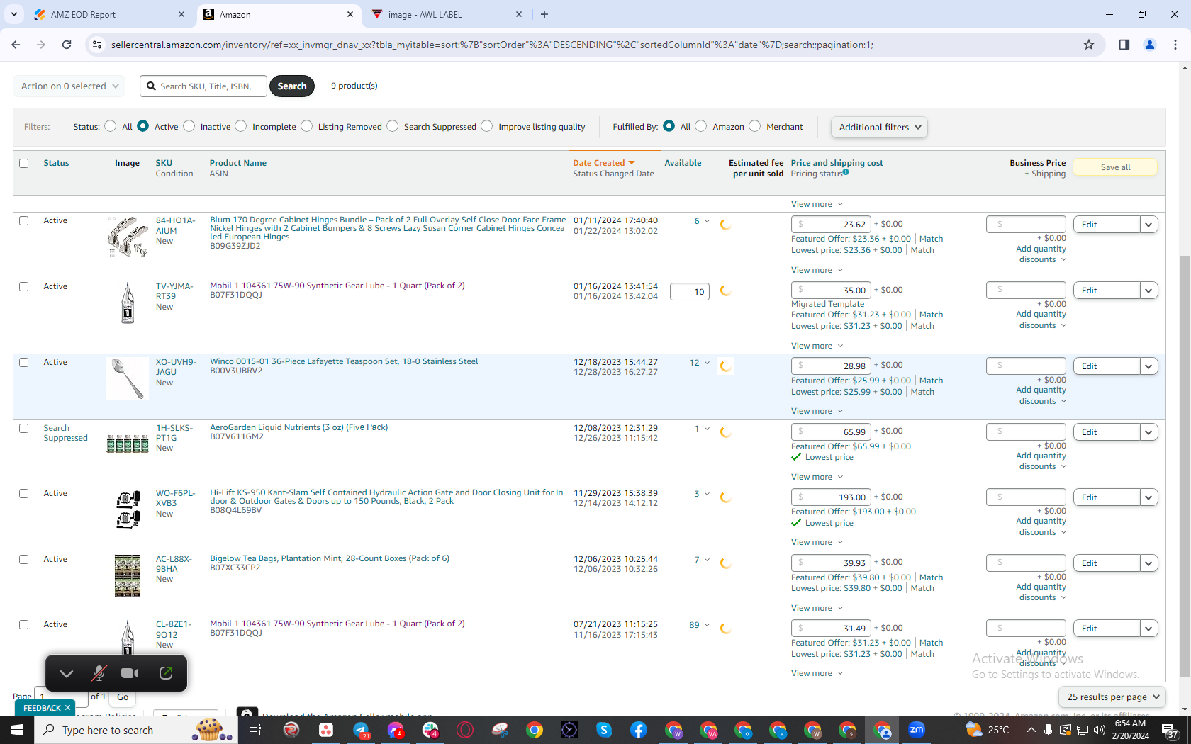Image resolution: width=1191 pixels, height=744 pixels.
Task: Click the price field showing 28.98
Action: [x=831, y=366]
